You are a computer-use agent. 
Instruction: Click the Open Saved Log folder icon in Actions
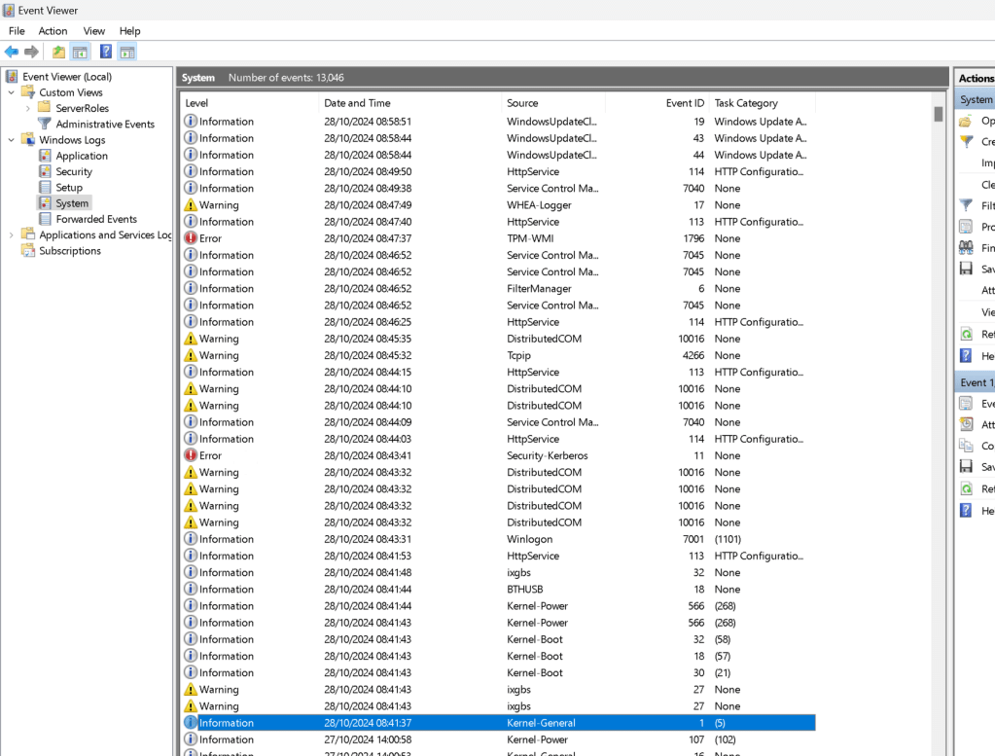pyautogui.click(x=966, y=121)
